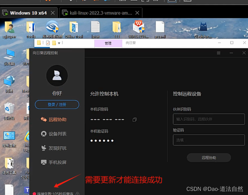The width and height of the screenshot is (248, 195).
Task: Switch to the Windows 10 x64 VM tab
Action: point(28,13)
